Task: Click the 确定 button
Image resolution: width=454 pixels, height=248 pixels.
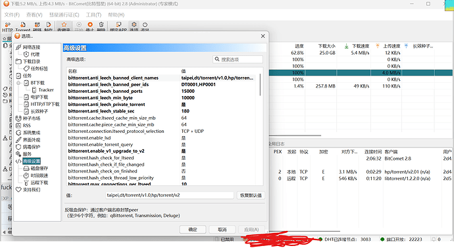Action: pos(193,229)
